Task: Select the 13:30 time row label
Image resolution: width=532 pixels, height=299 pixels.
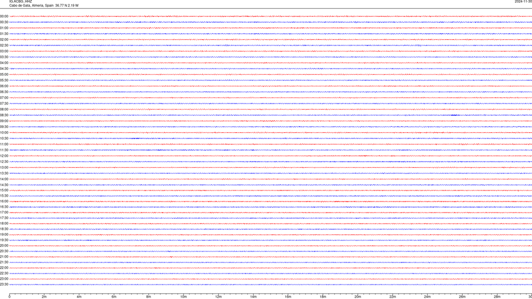Action: tap(4, 173)
